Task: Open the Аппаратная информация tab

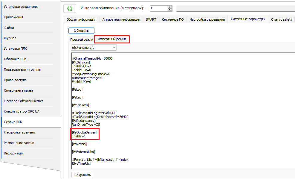Action: click(x=121, y=19)
